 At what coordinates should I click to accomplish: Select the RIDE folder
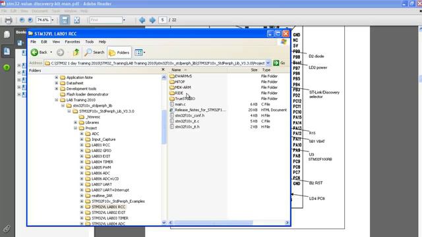click(177, 93)
